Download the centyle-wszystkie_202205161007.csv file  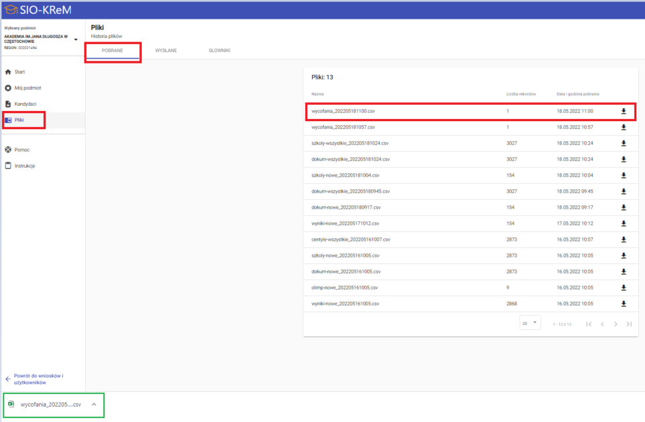[624, 239]
